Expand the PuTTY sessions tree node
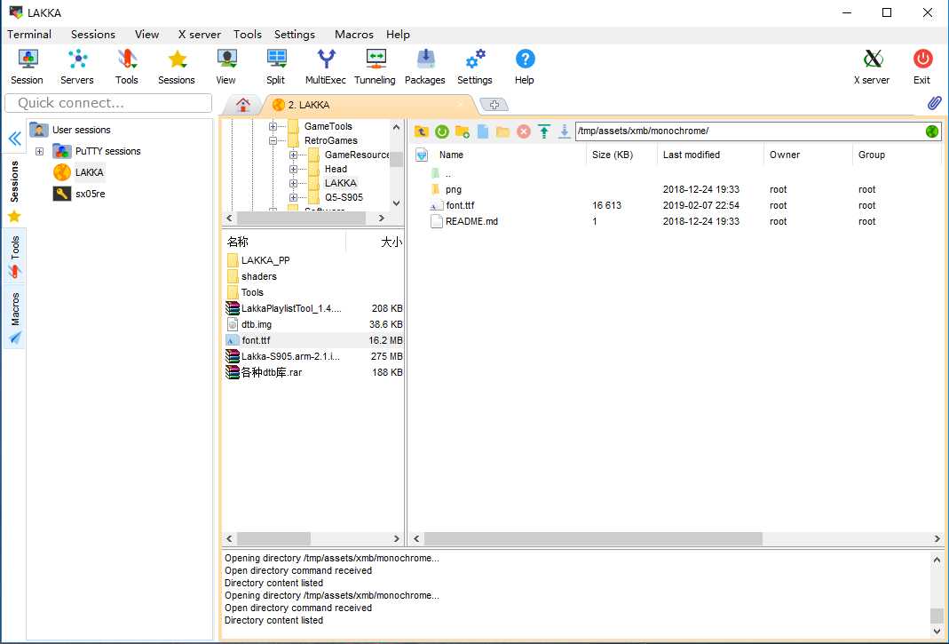The width and height of the screenshot is (949, 644). [39, 152]
